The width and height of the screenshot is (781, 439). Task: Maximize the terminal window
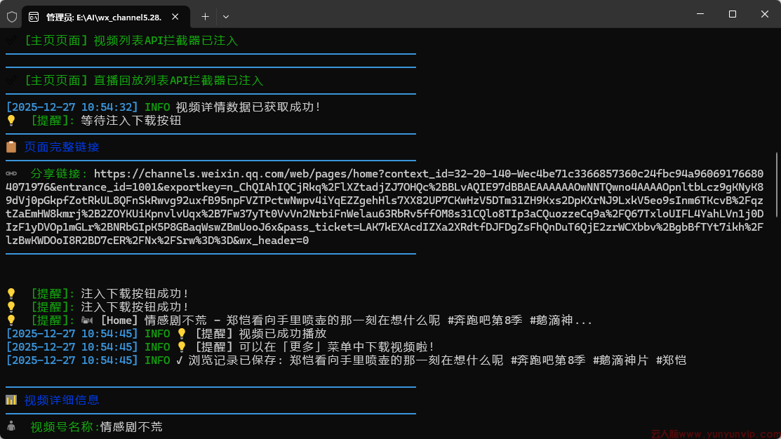(x=732, y=14)
